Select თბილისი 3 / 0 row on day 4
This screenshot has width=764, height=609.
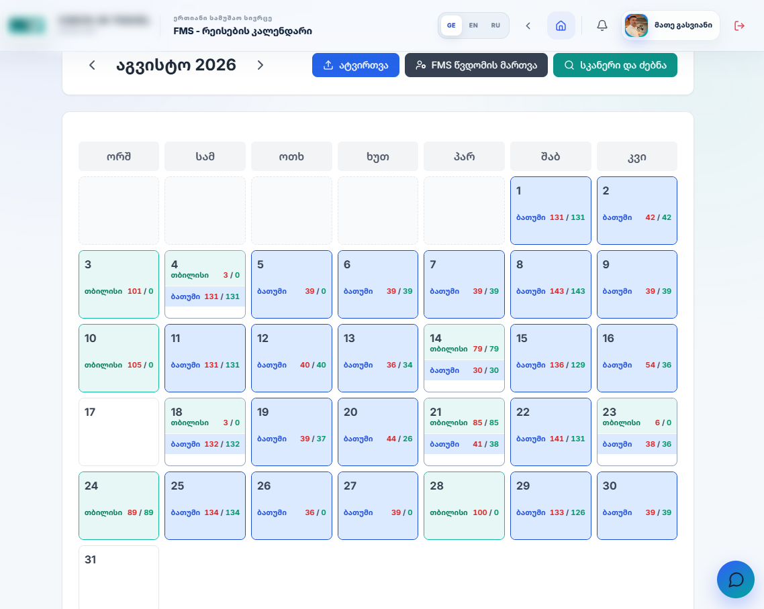(205, 276)
